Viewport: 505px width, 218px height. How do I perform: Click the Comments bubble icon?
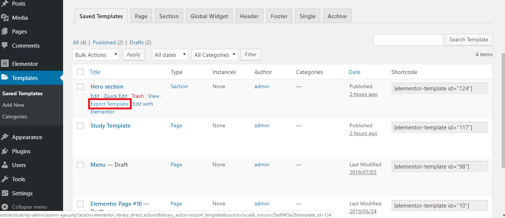tap(5, 45)
